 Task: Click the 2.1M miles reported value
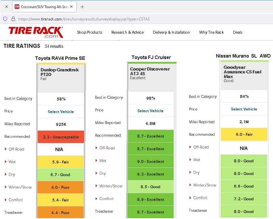[244, 122]
